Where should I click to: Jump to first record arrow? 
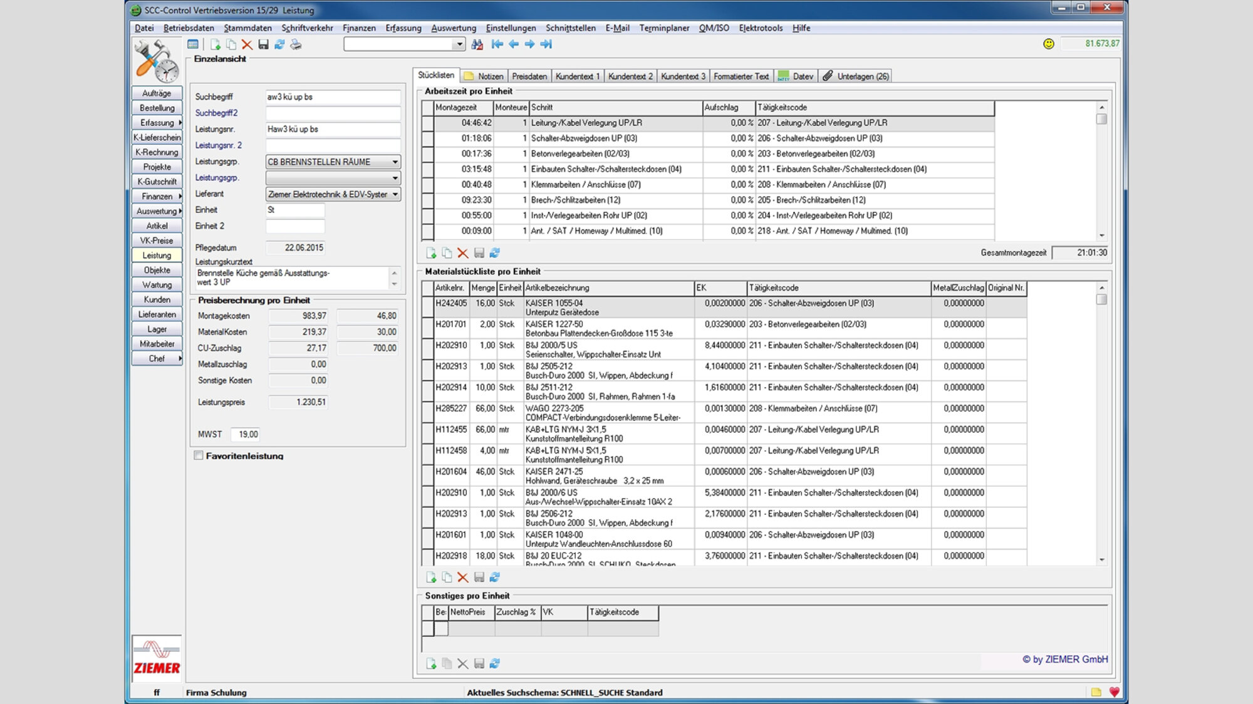point(497,44)
